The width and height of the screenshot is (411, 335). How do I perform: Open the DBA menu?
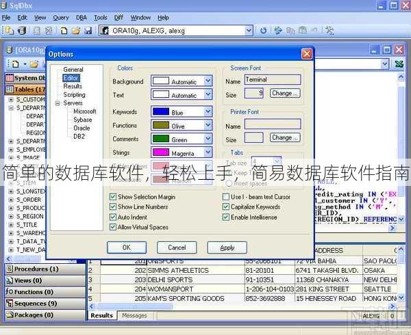(82, 18)
